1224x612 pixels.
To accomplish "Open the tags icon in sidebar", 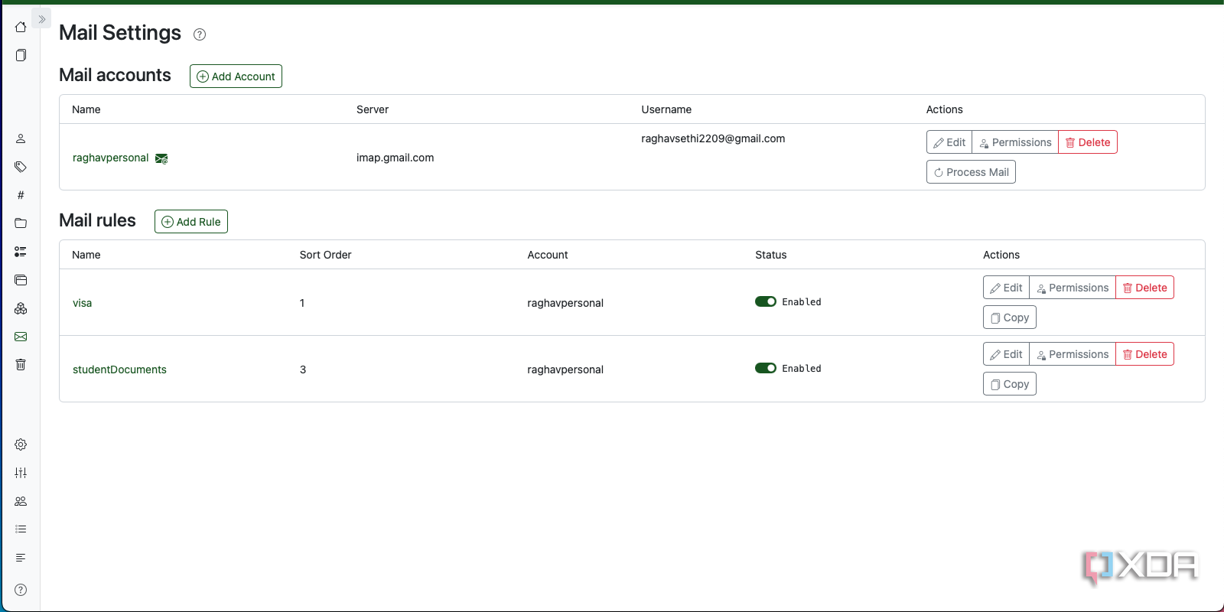I will (21, 167).
